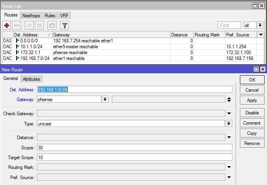The width and height of the screenshot is (267, 185).
Task: Sort by the Gateway column header
Action: [x=111, y=34]
